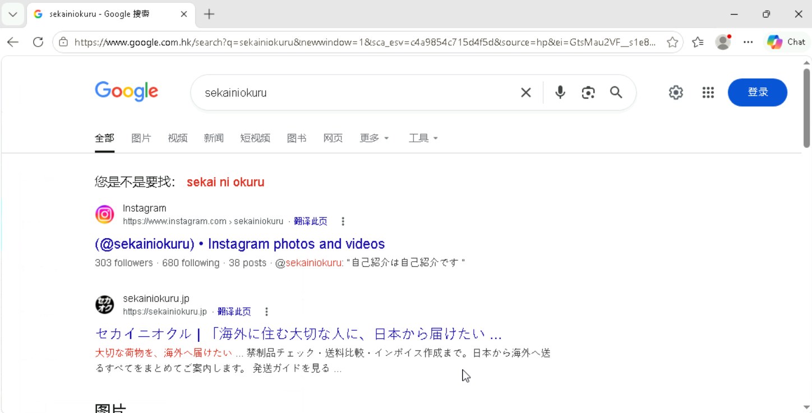Click the vertical page scrollbar thumb
Viewport: 812px width, 413px height.
click(806, 108)
